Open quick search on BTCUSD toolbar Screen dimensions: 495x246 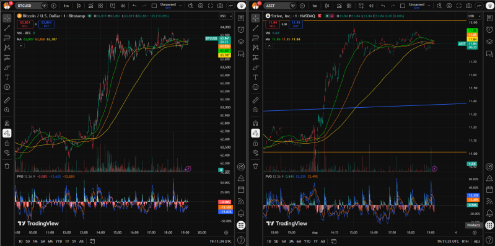tap(191, 6)
